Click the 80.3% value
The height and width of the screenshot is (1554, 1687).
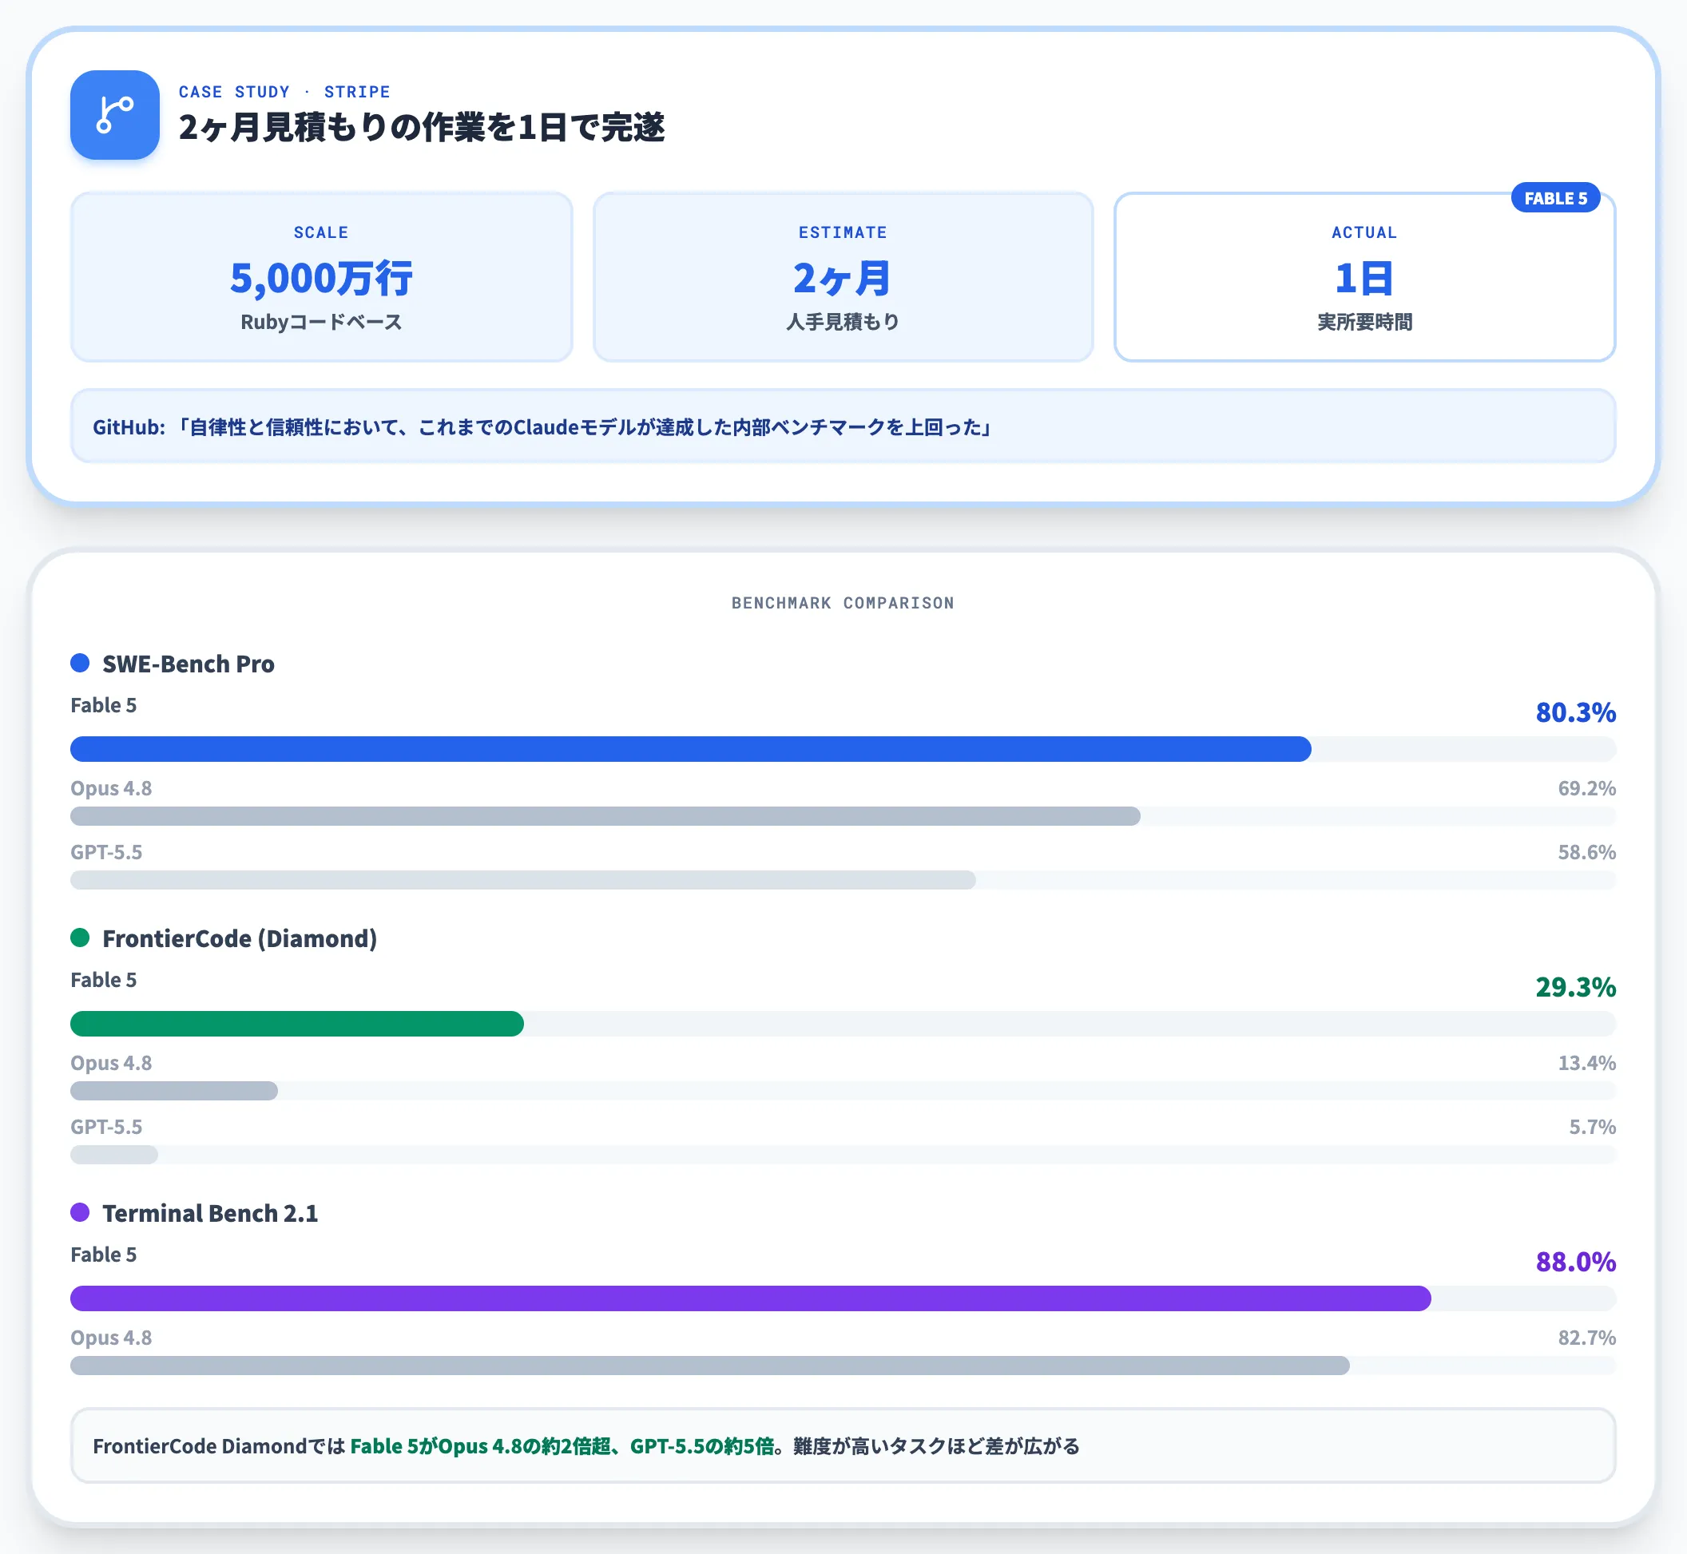pos(1575,712)
